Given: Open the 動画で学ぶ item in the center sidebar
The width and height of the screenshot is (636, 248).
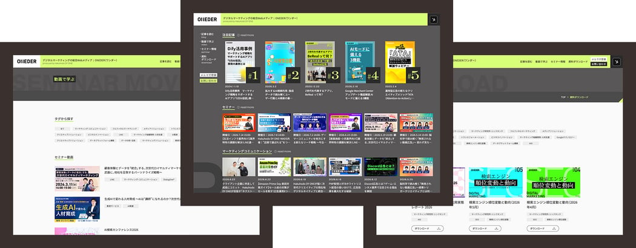Looking at the screenshot, I should [x=207, y=41].
